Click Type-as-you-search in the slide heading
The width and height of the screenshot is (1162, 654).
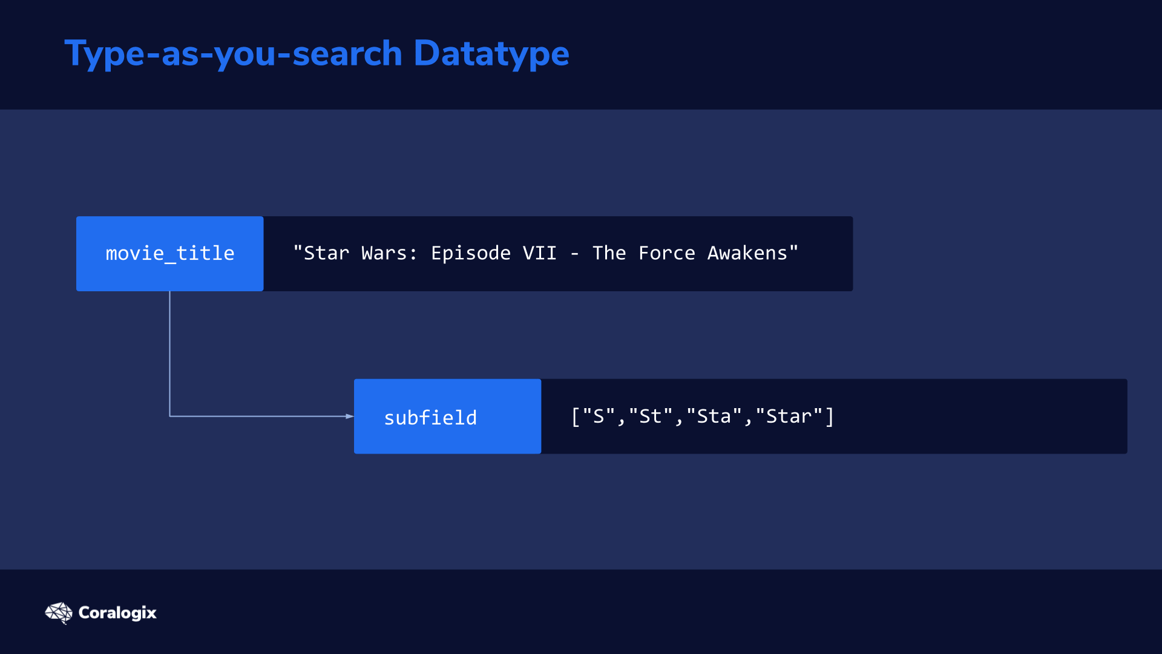coord(234,53)
